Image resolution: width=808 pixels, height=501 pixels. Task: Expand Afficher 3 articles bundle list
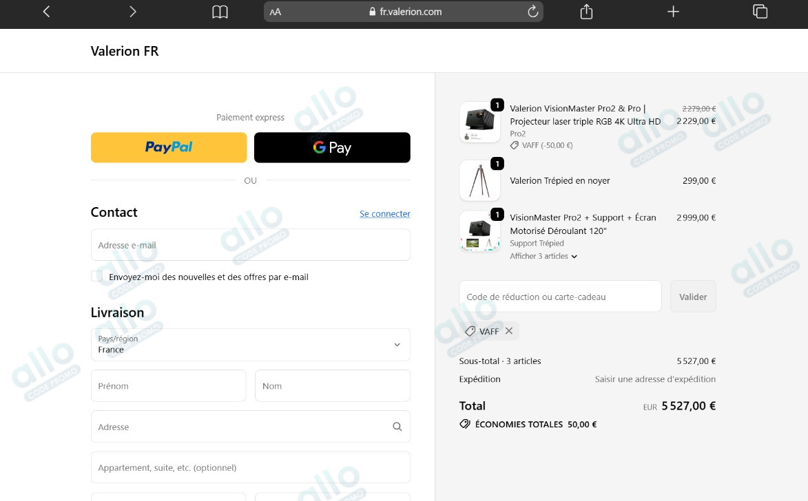543,256
